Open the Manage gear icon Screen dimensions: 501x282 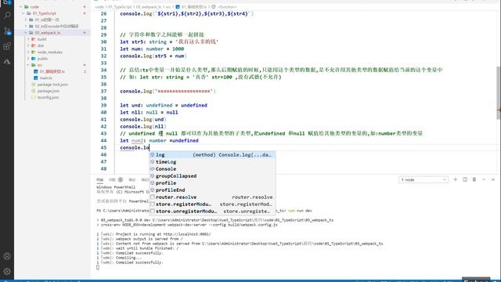[x=7, y=272]
